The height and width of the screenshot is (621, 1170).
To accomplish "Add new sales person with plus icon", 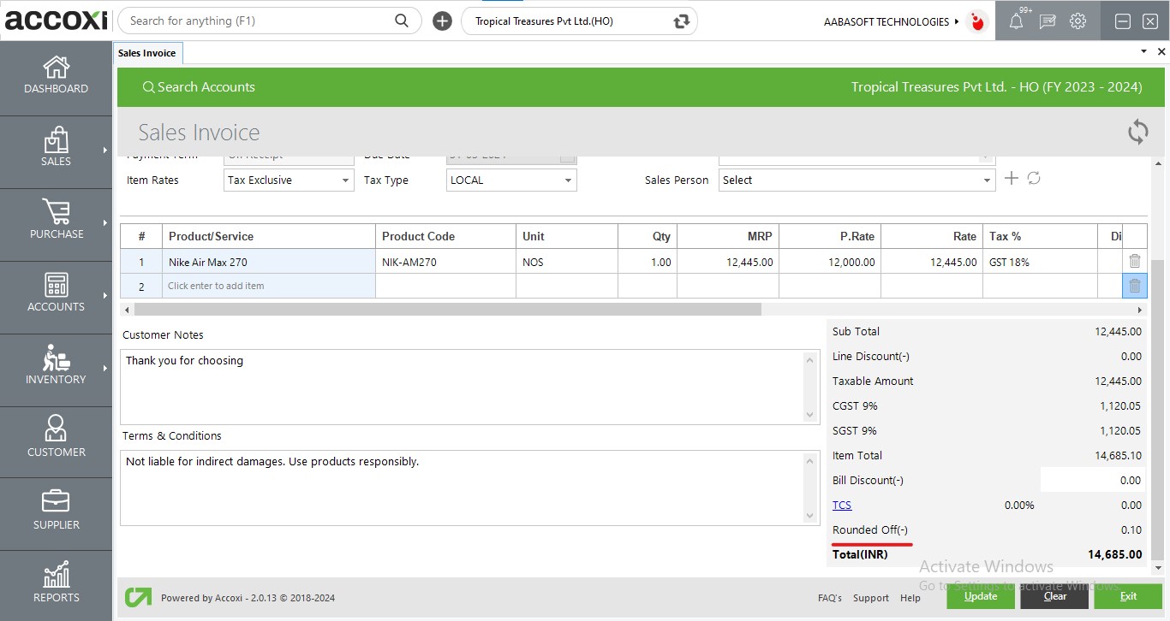I will click(1012, 178).
